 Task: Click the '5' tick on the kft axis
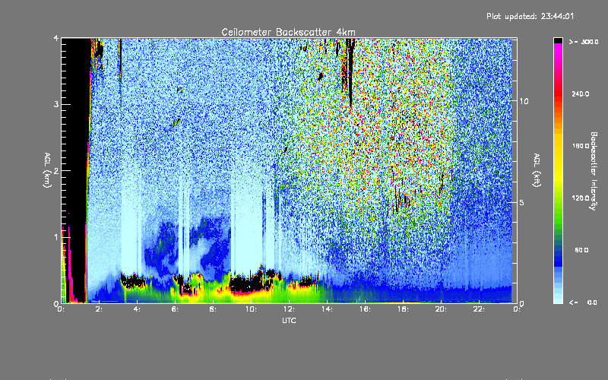click(522, 202)
